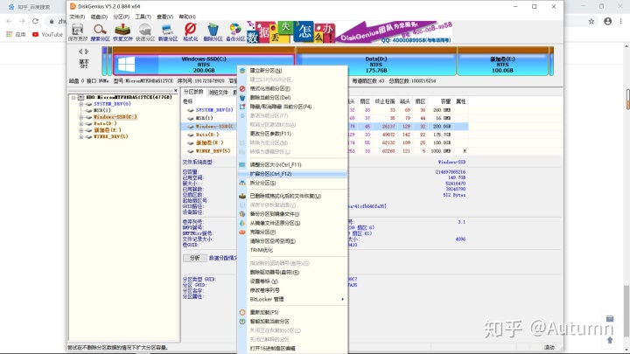630x354 pixels.
Task: Click the browser bookmark star icon
Action: (591, 21)
